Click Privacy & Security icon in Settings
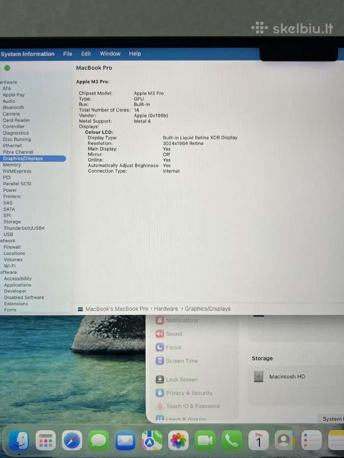 [x=160, y=393]
